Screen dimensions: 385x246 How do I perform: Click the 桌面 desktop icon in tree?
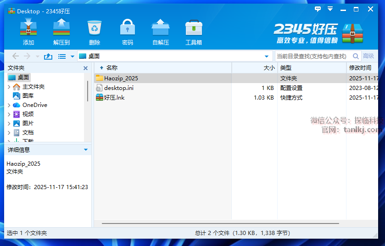pyautogui.click(x=12, y=78)
